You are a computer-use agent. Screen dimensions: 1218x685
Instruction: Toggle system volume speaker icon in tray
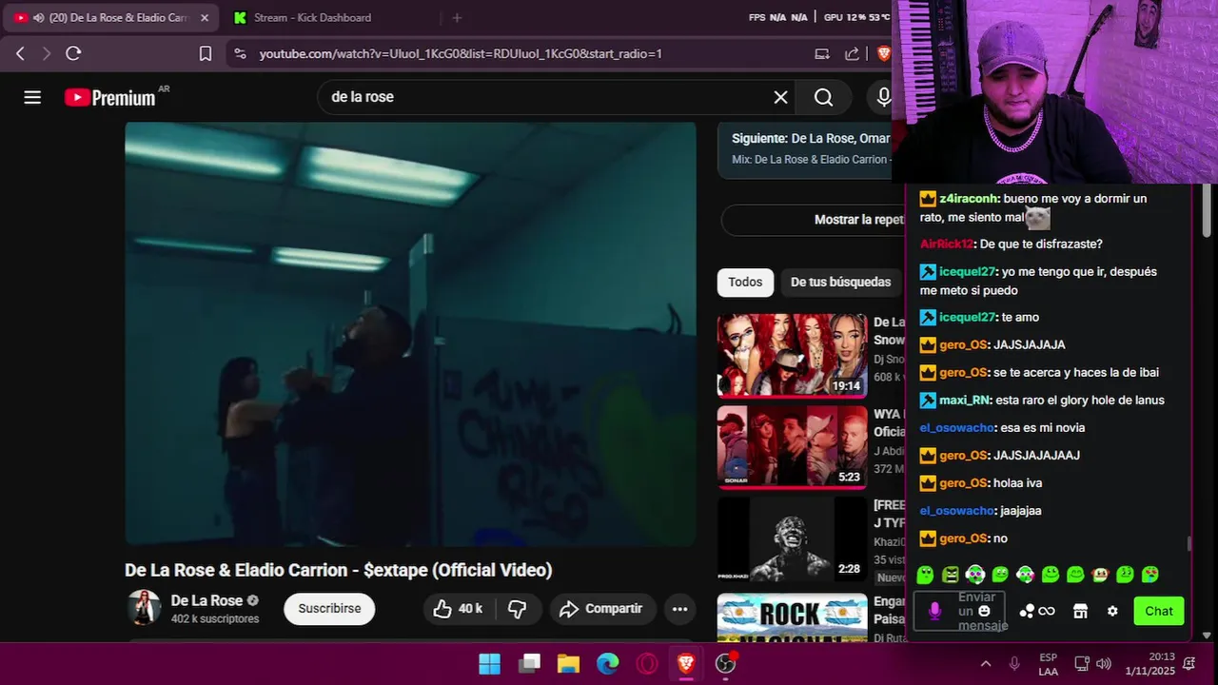1104,663
